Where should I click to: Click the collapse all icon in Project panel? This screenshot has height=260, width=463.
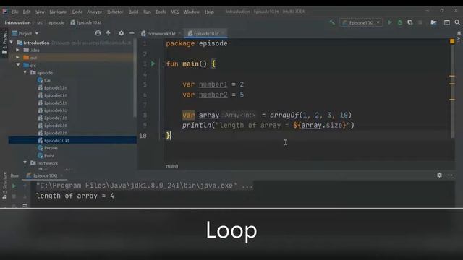108,33
